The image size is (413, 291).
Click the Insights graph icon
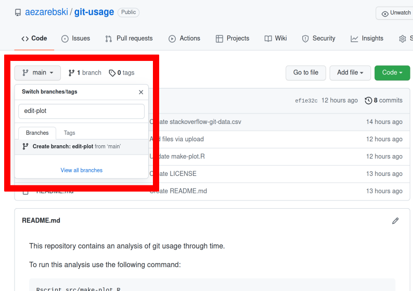(x=354, y=39)
